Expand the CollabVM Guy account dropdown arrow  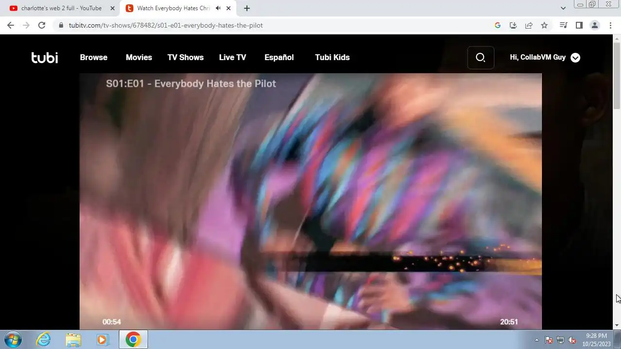tap(575, 58)
